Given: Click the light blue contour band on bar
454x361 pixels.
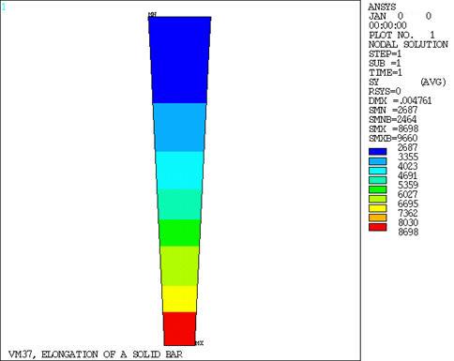Looking at the screenshot, I should point(180,128).
